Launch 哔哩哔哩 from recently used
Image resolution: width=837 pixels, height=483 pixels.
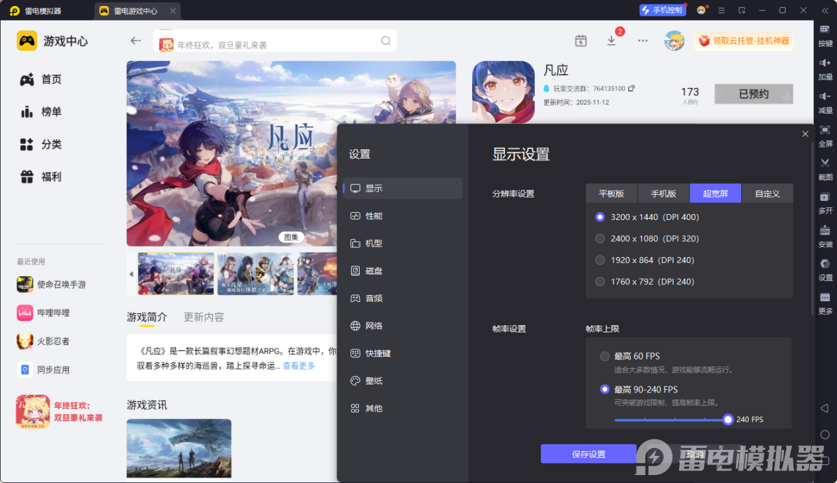coord(43,313)
